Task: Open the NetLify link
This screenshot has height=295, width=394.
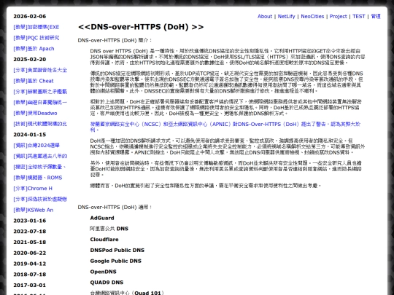Action: coord(286,16)
